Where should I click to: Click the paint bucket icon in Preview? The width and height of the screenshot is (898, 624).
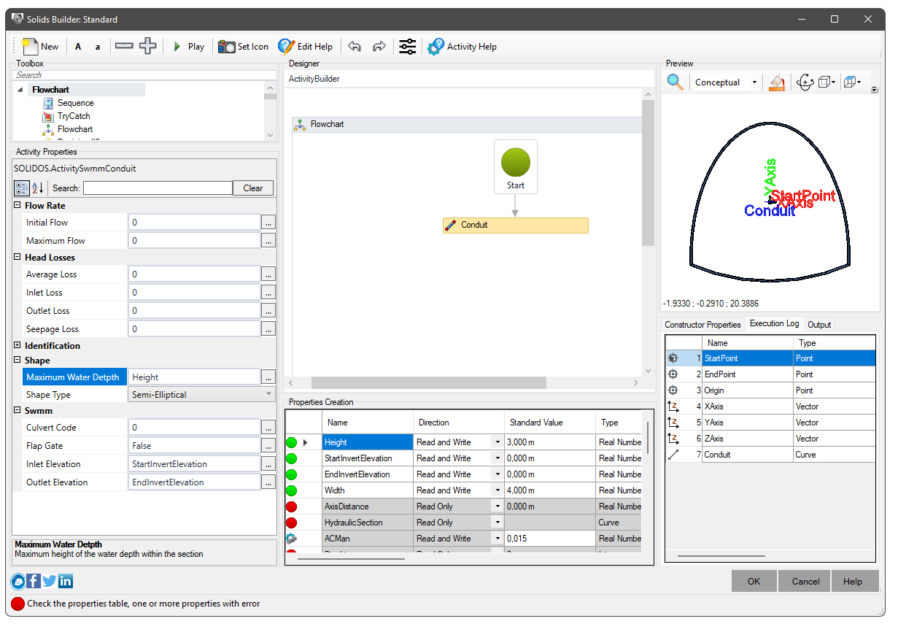click(x=777, y=82)
